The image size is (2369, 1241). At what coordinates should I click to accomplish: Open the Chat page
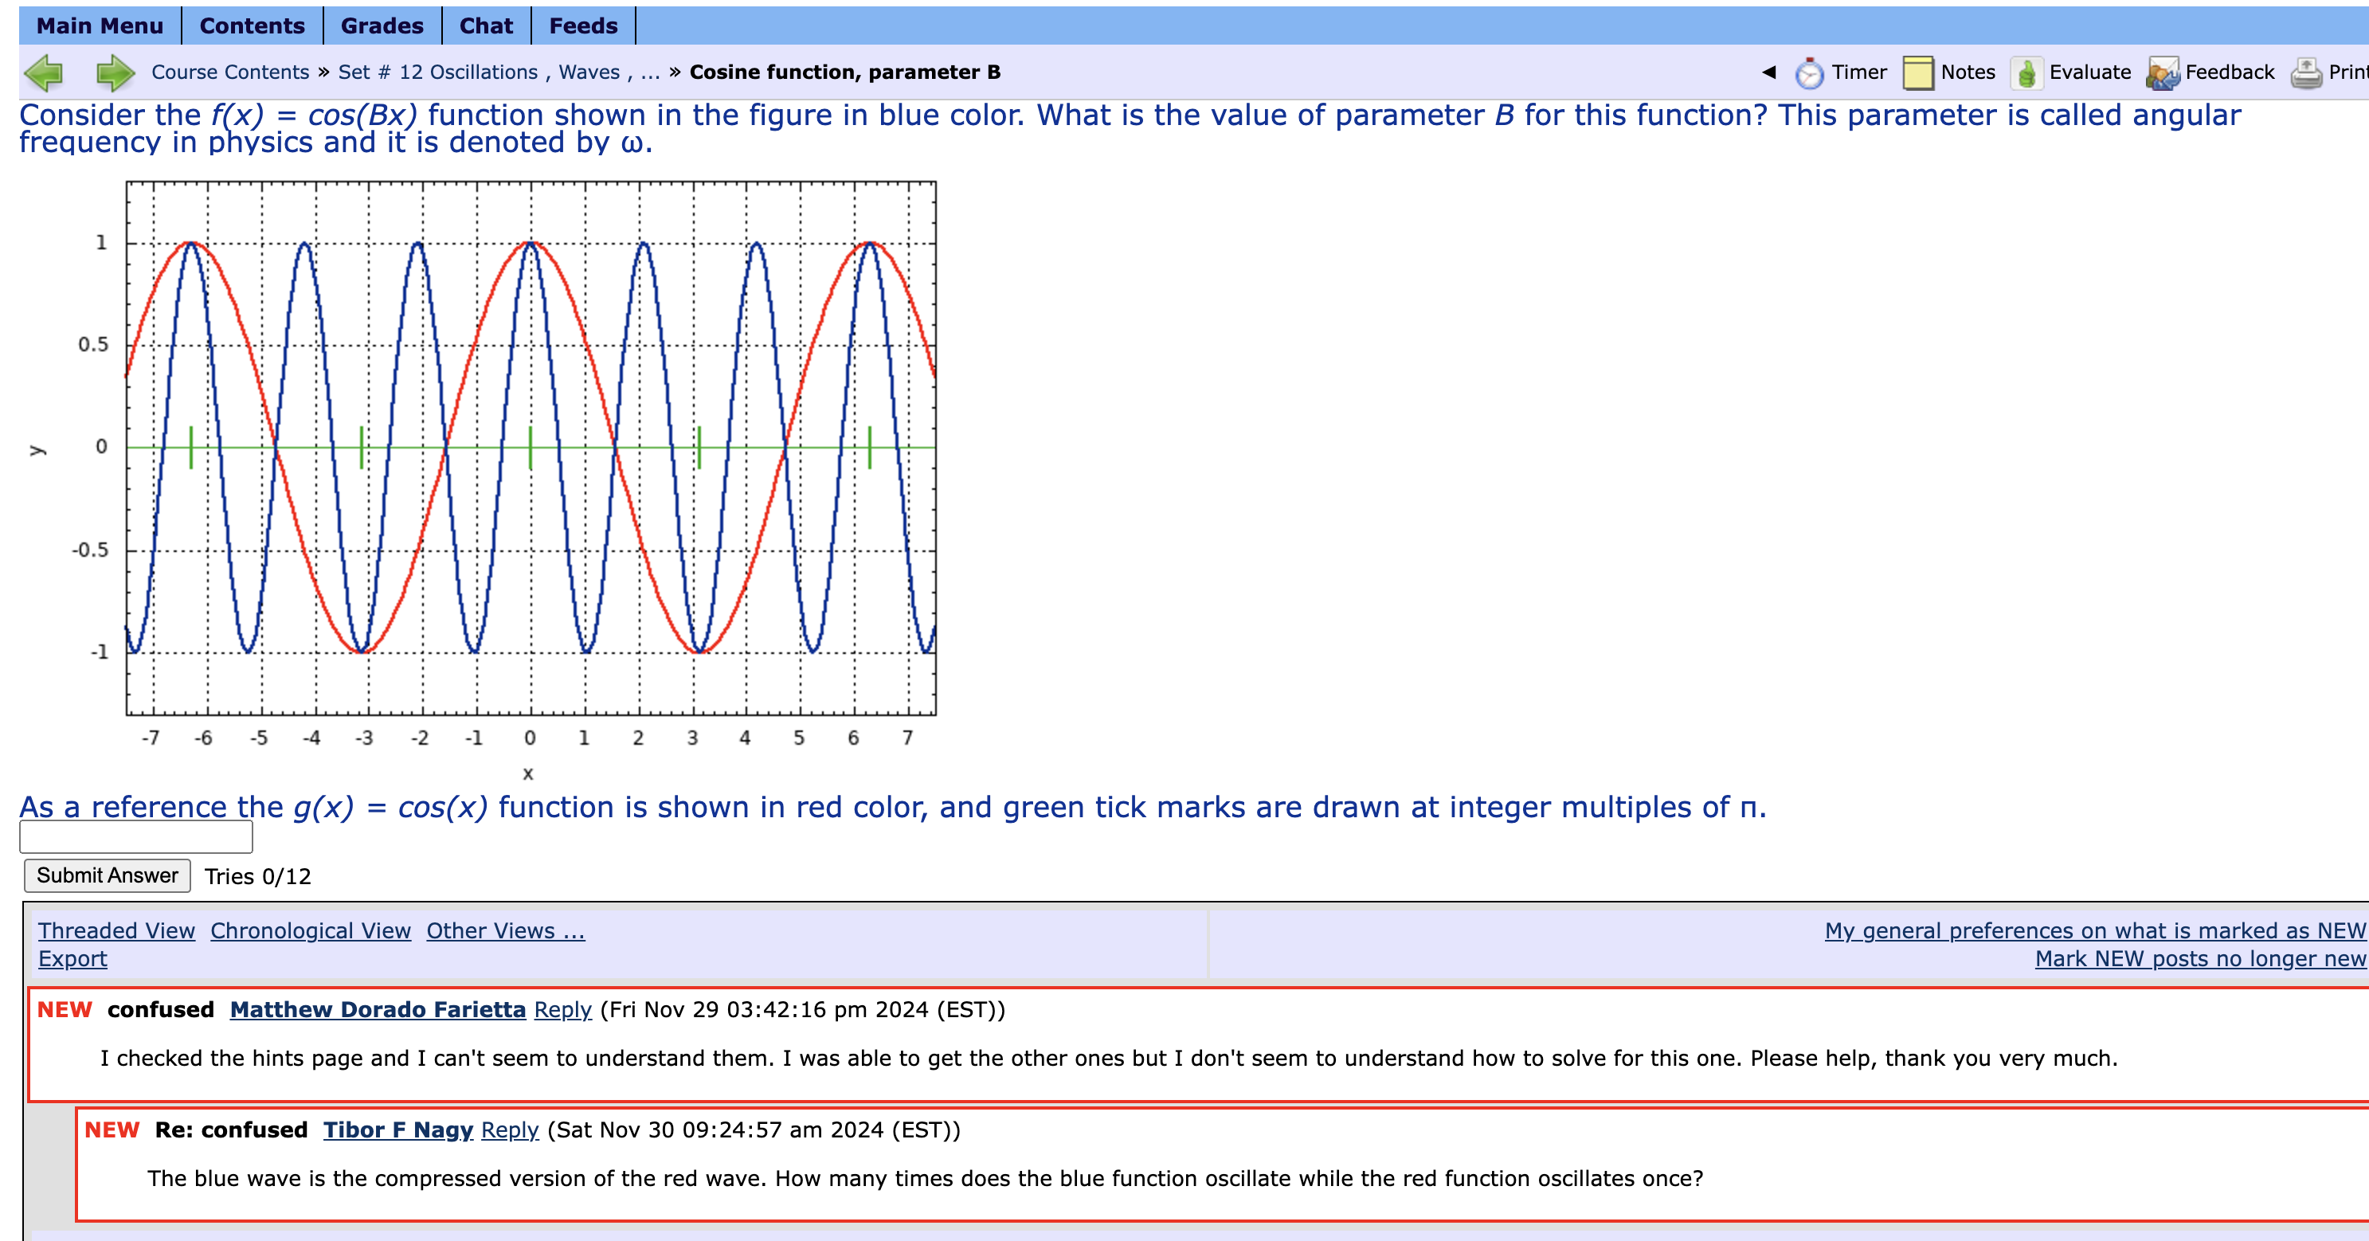[487, 25]
